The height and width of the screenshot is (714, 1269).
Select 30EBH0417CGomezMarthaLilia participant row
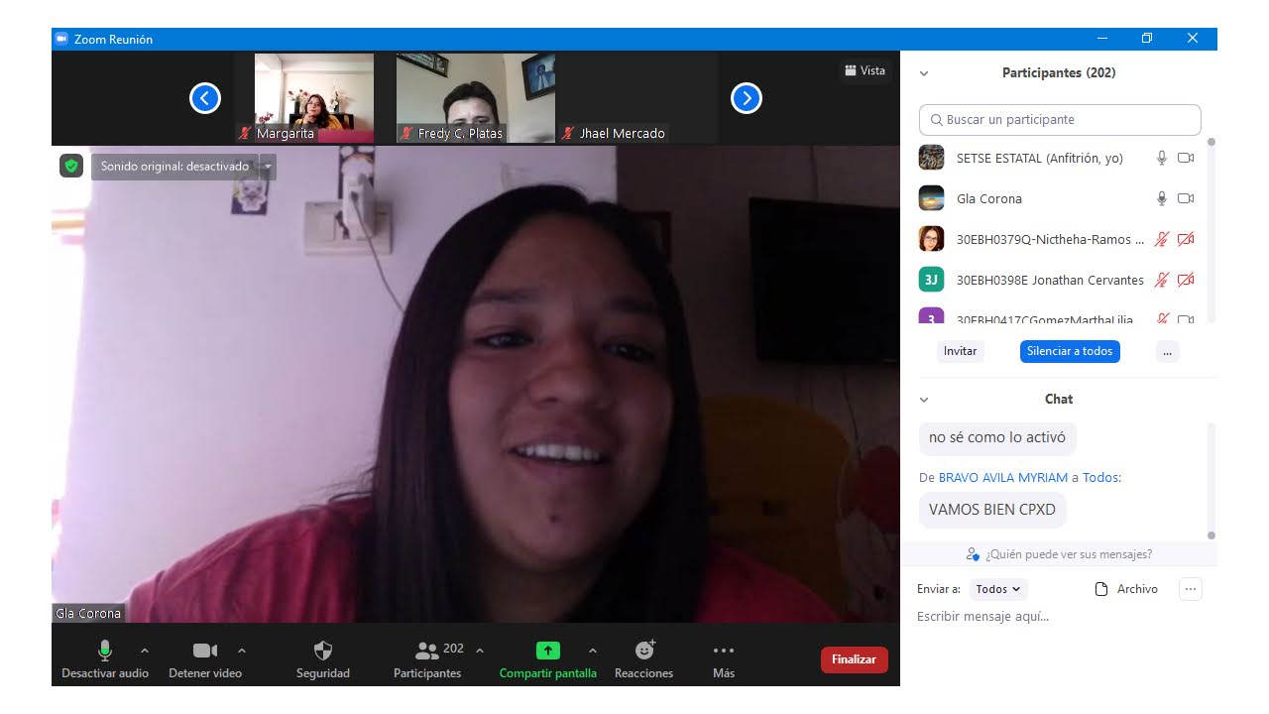tap(1059, 317)
